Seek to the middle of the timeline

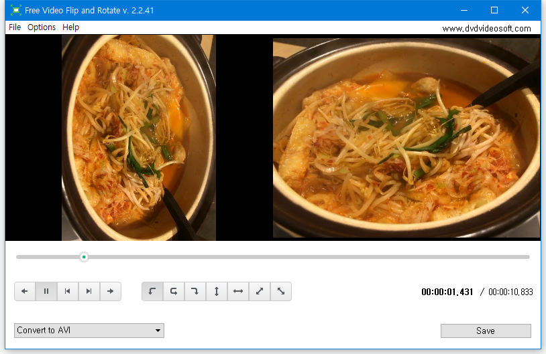[x=273, y=257]
